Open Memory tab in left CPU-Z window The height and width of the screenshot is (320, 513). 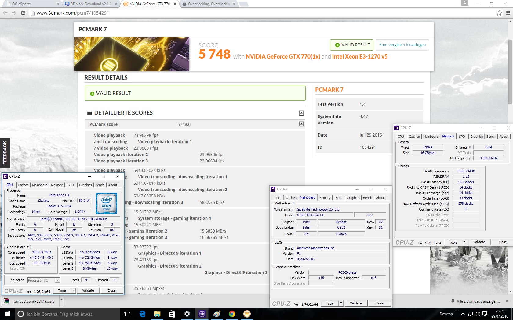tap(57, 185)
